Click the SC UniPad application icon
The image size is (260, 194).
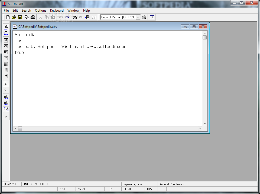point(4,4)
